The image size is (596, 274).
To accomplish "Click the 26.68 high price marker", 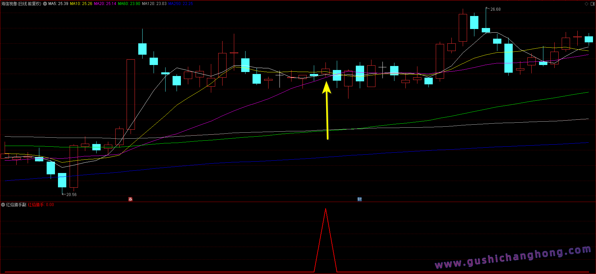I will tap(495, 9).
